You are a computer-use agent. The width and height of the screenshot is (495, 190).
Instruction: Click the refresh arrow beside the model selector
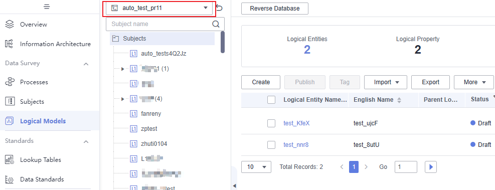pos(219,8)
